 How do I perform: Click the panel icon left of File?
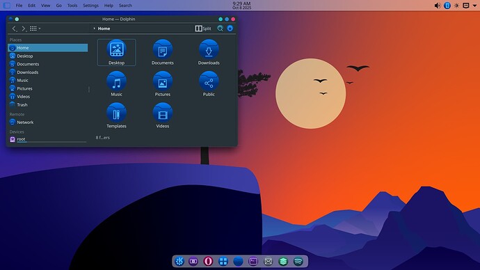7,5
